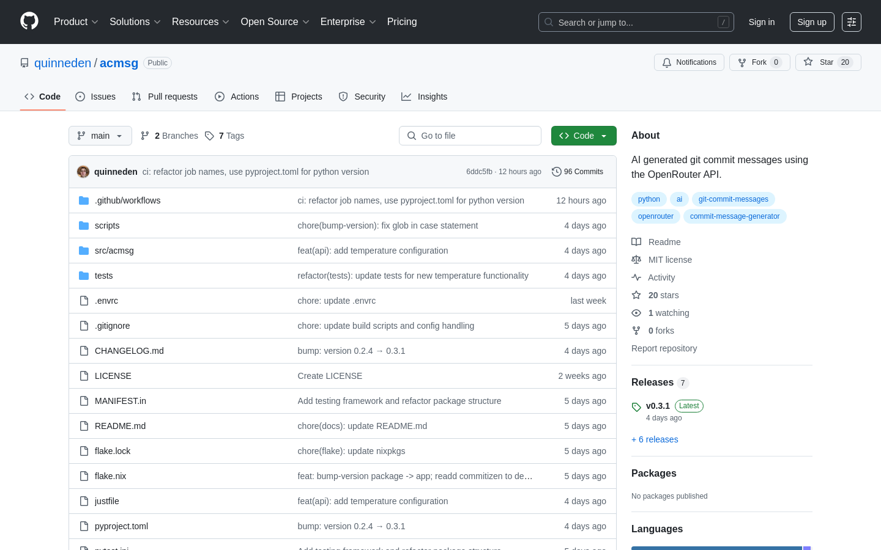Click the file icon next to justfile
This screenshot has width=881, height=550.
point(84,501)
